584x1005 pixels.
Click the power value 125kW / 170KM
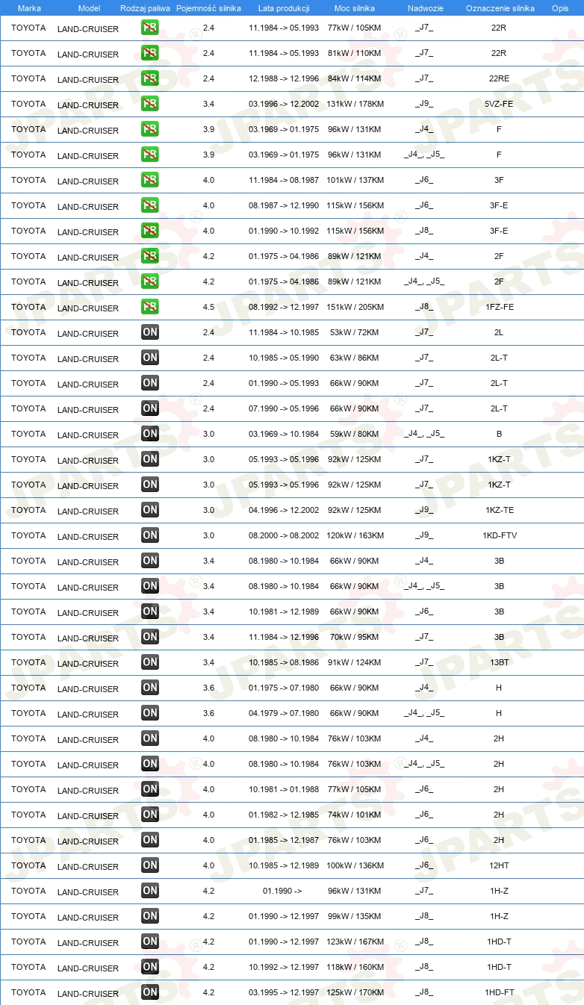pyautogui.click(x=355, y=992)
